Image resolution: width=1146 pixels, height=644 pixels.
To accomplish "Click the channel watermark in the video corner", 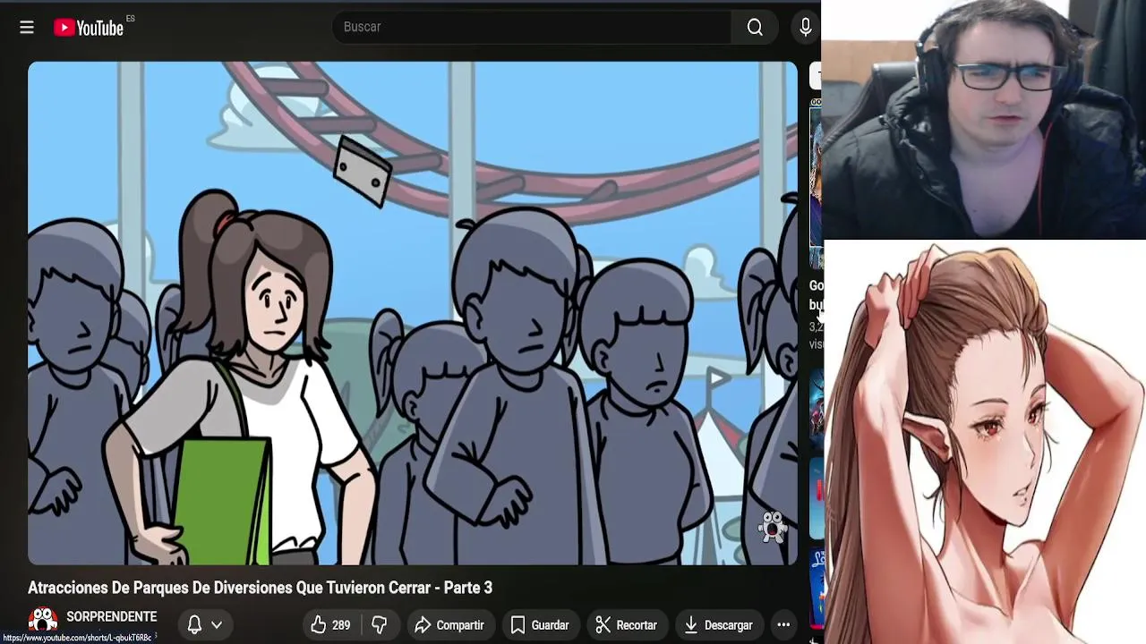I will coord(773,526).
